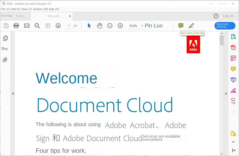Click the print document icon
239x156 pixels.
click(x=16, y=26)
